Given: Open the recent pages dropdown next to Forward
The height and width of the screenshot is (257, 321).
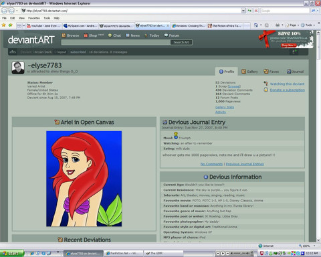Looking at the screenshot, I should pyautogui.click(x=17, y=11).
